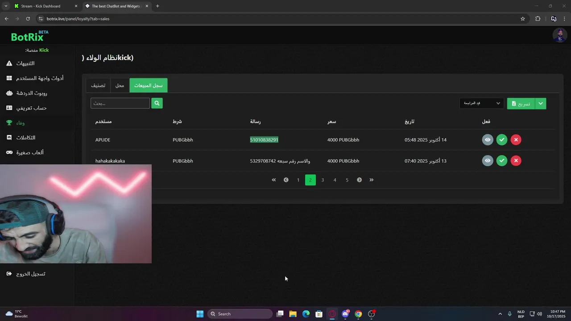Open وفاء loyalty sidebar item

16,123
